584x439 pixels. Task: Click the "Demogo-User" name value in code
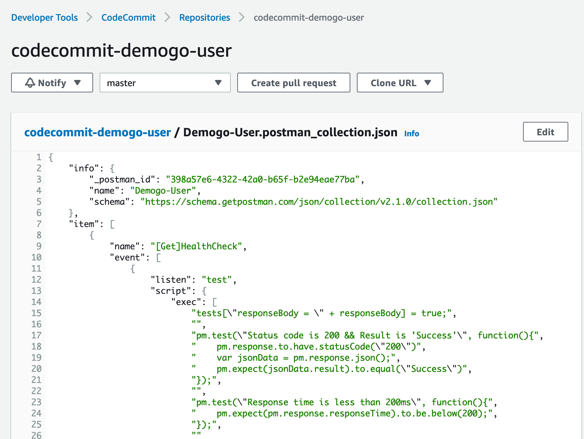pyautogui.click(x=163, y=191)
